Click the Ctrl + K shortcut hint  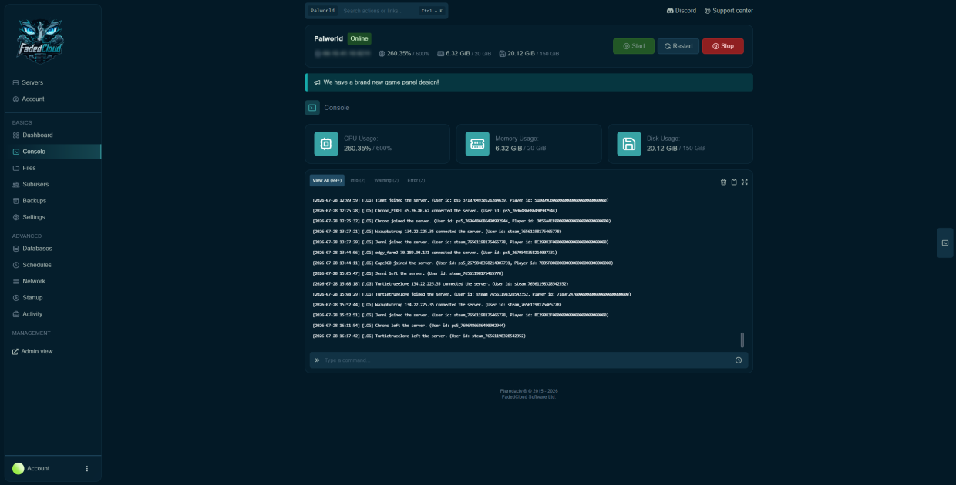click(432, 11)
